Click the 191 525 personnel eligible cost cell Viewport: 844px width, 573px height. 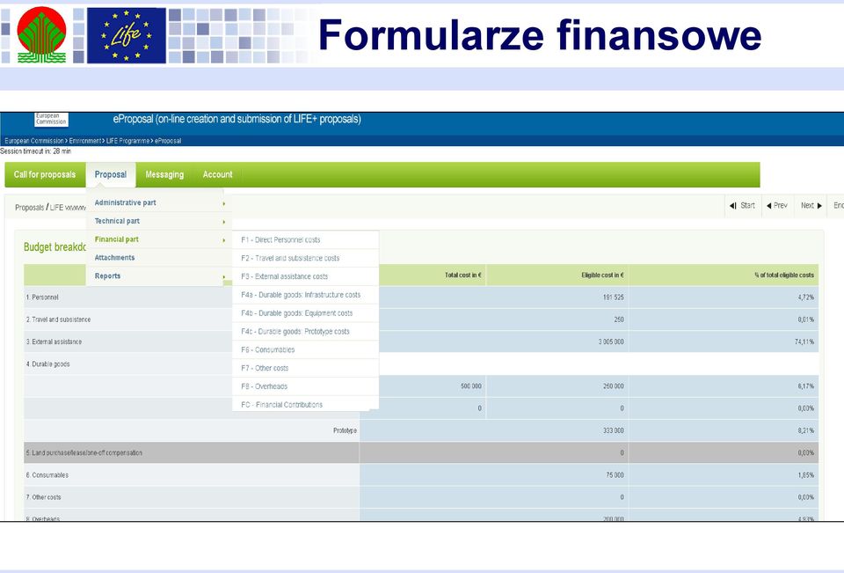613,297
